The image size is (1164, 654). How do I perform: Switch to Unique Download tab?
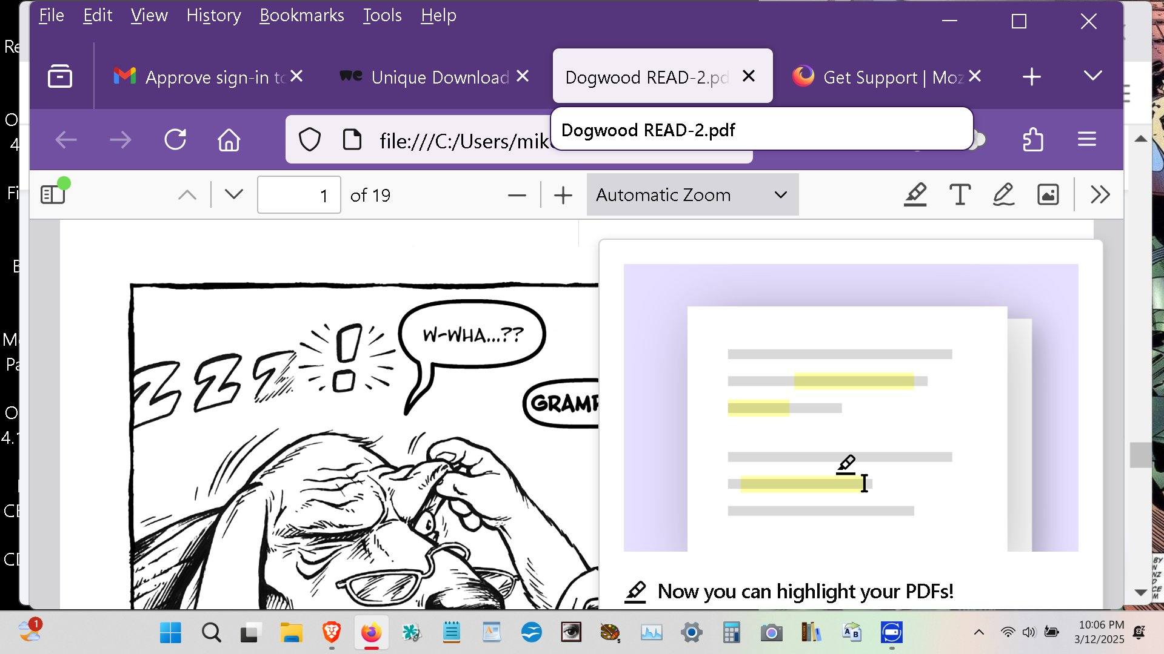click(x=433, y=77)
